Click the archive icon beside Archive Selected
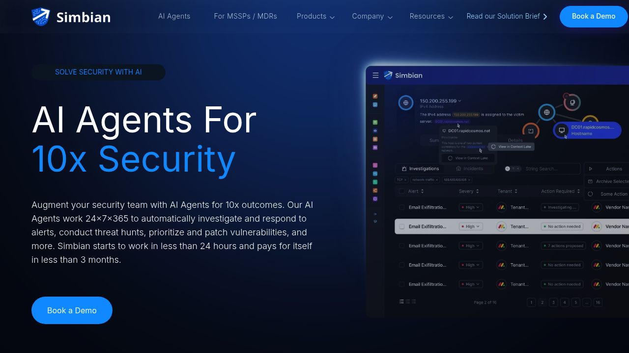The image size is (629, 353). point(591,181)
